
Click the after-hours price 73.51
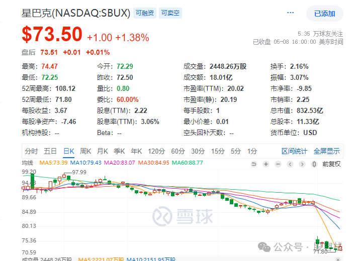49,52
